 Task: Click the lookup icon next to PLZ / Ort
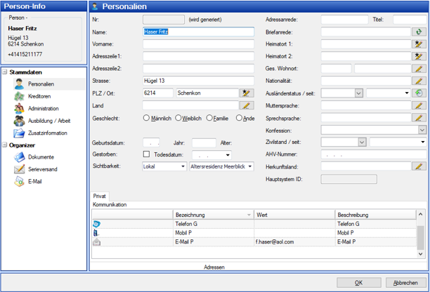(x=245, y=93)
